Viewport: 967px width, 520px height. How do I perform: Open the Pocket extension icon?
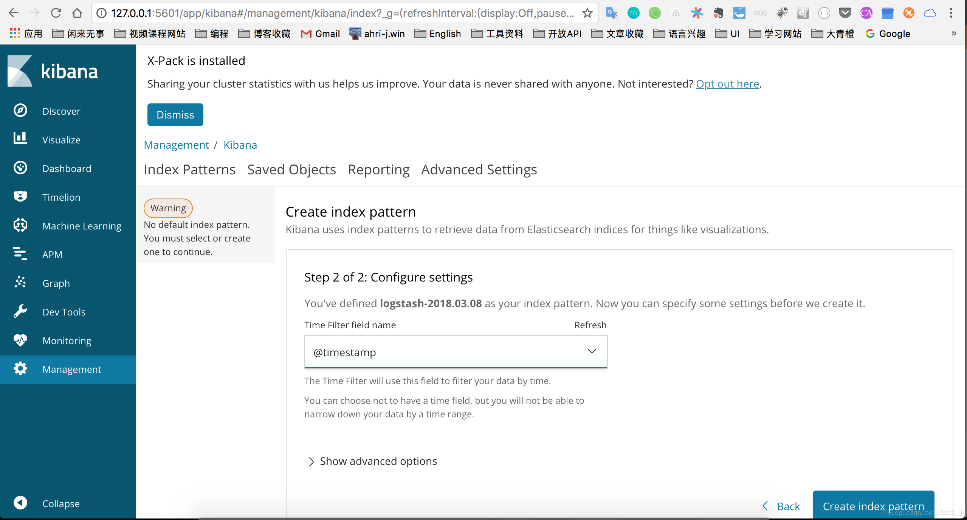tap(845, 13)
